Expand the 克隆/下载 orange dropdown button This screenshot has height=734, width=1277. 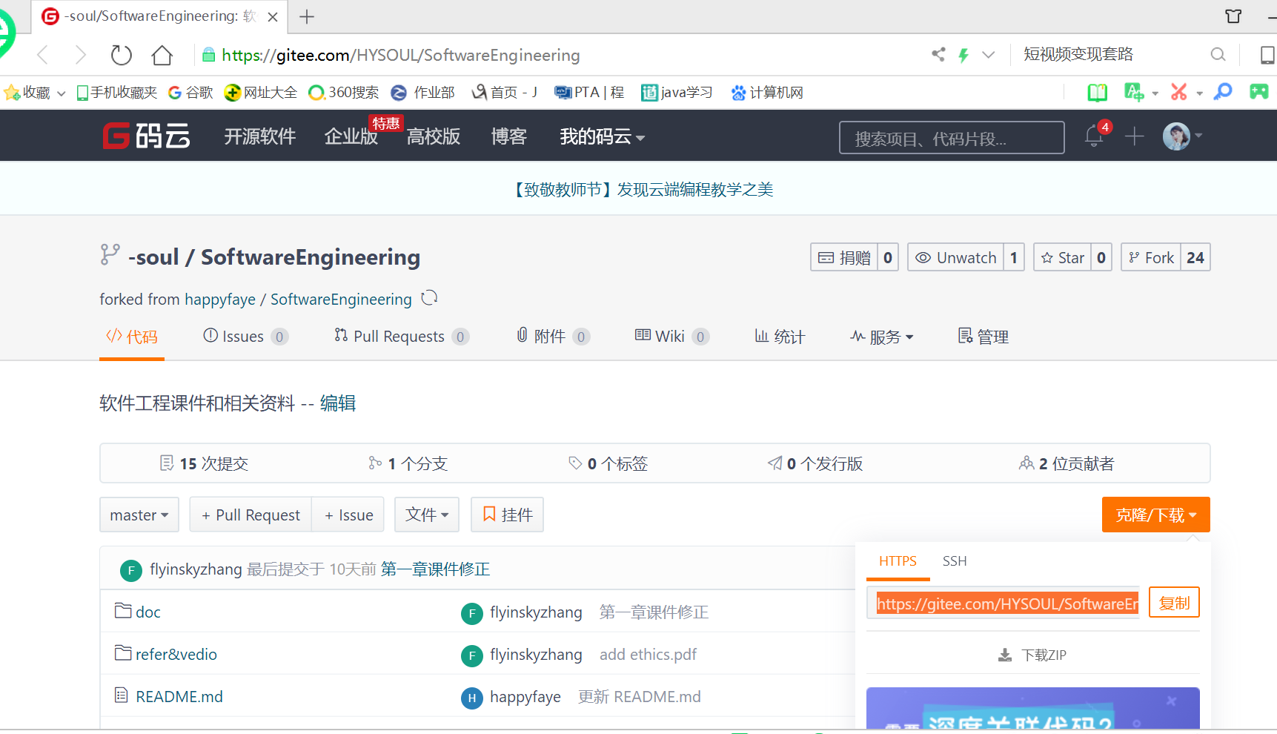(1156, 515)
